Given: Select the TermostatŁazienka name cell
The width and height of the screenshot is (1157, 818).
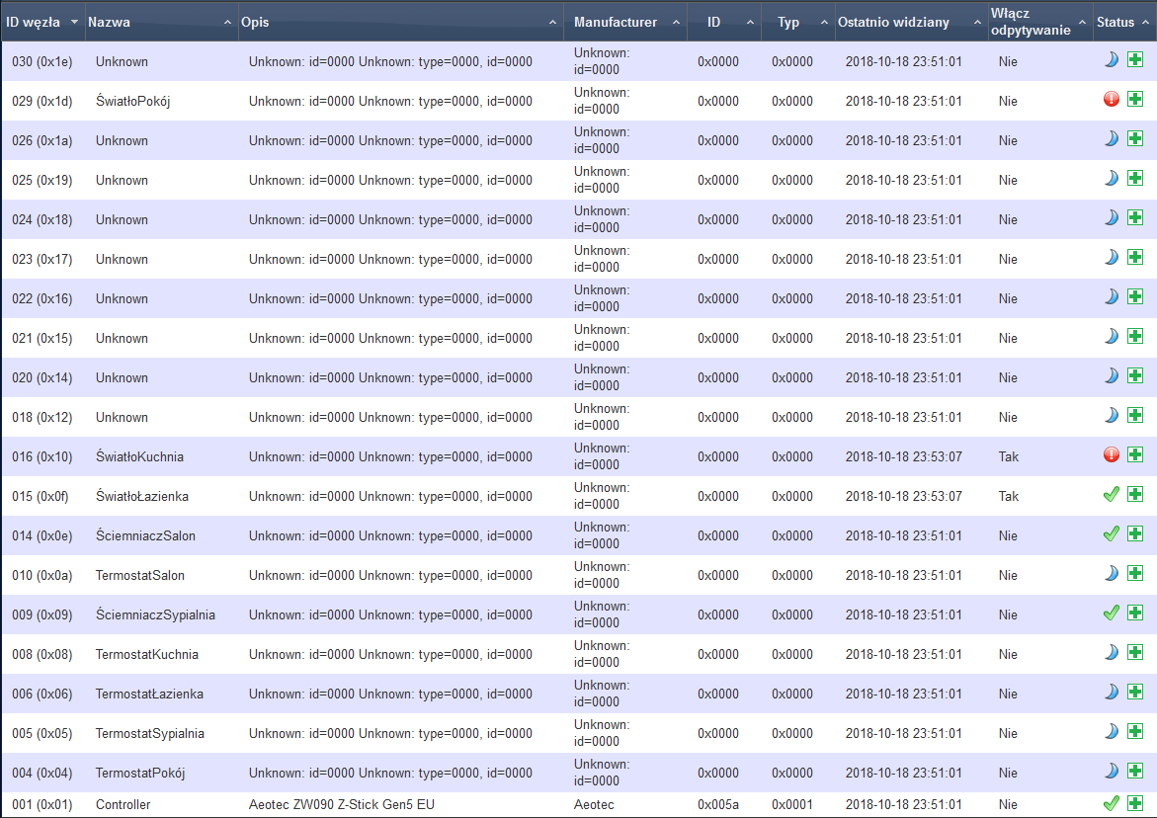Looking at the screenshot, I should [x=149, y=695].
